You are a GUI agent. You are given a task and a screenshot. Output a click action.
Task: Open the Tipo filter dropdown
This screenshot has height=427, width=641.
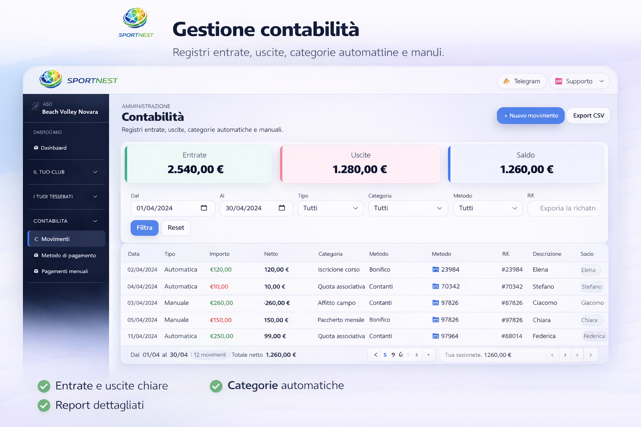[331, 208]
